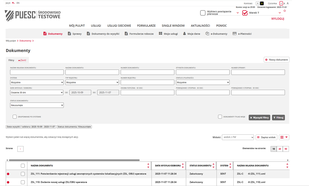This screenshot has height=186, width=309.
Task: Click the e-Płatności card icon
Action: click(234, 34)
